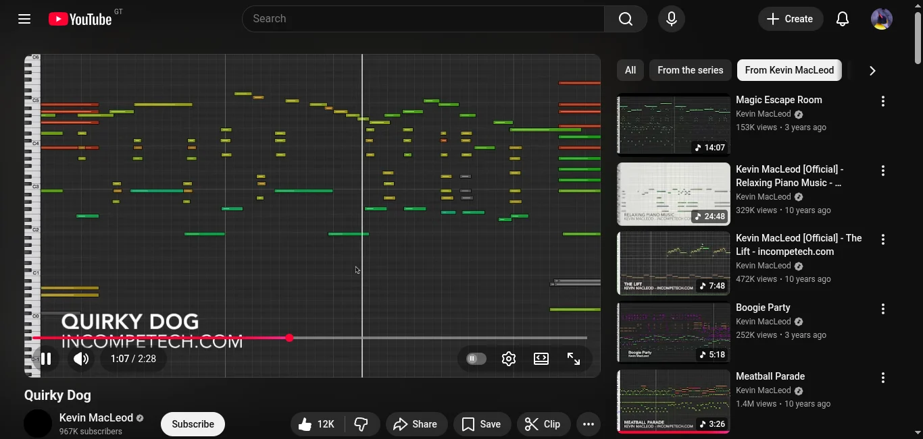The width and height of the screenshot is (923, 439).
Task: Show more filter chips arrow
Action: (x=872, y=70)
